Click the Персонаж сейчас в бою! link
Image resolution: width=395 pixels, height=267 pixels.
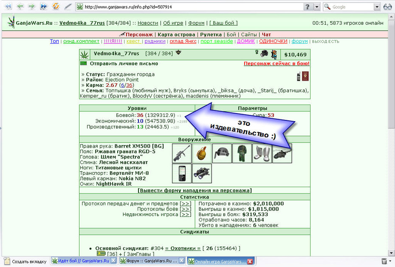276,63
